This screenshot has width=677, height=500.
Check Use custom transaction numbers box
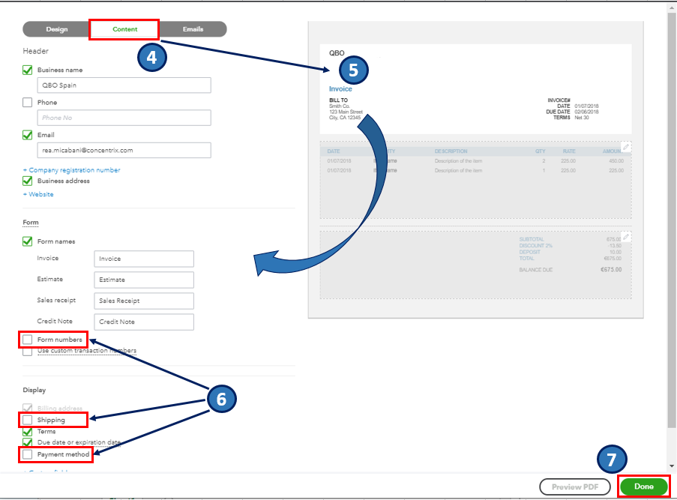pos(28,352)
